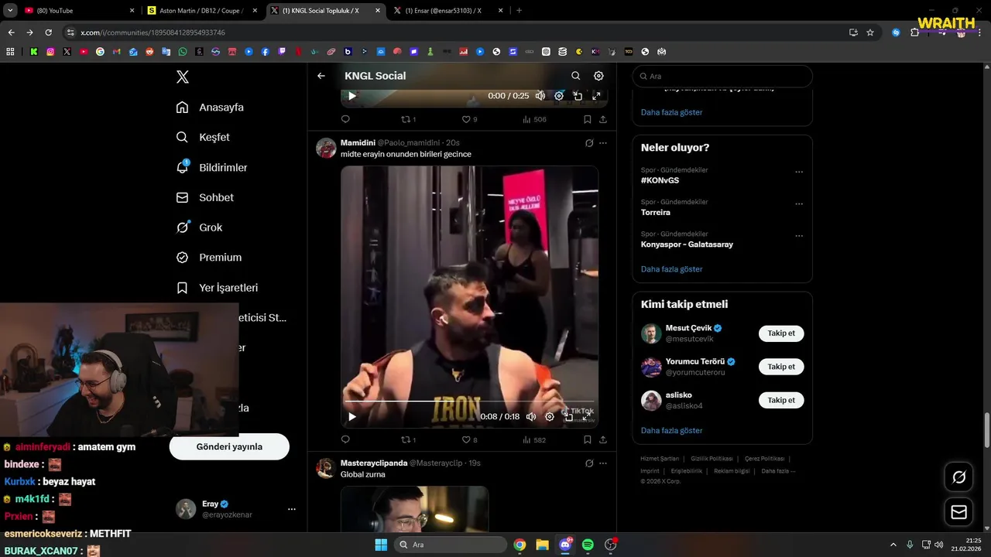The image size is (991, 557).
Task: Open options for #KONvGS trend
Action: click(x=799, y=173)
